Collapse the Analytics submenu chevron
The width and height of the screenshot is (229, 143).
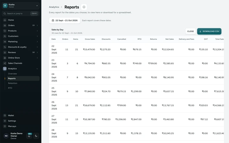tap(37, 69)
